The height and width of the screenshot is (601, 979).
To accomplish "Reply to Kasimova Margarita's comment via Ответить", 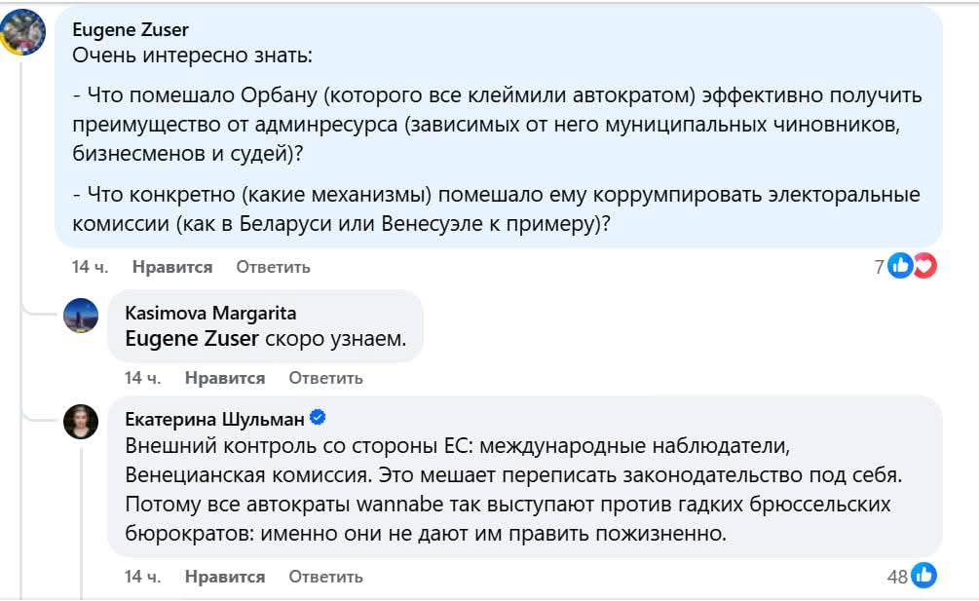I will [325, 377].
